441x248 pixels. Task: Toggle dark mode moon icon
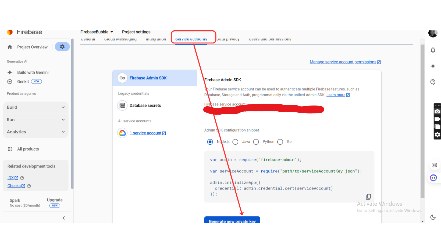[x=433, y=217]
